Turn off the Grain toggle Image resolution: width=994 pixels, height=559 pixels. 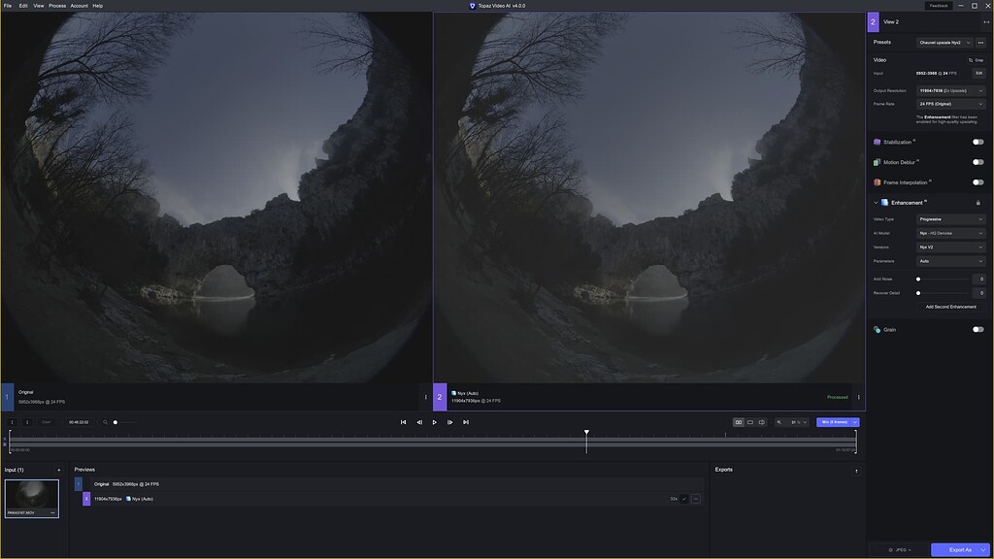[979, 329]
